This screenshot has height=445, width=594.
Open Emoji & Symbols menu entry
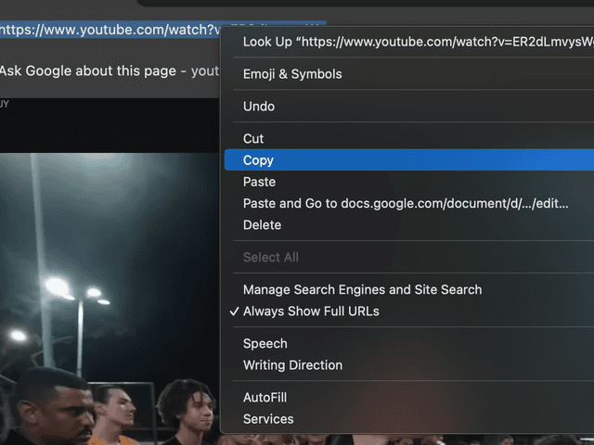pyautogui.click(x=409, y=74)
